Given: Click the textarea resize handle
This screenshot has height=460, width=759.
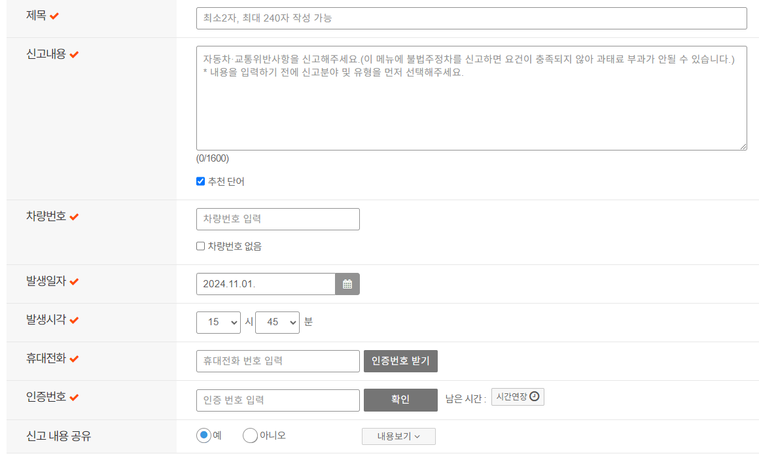Looking at the screenshot, I should click(744, 145).
